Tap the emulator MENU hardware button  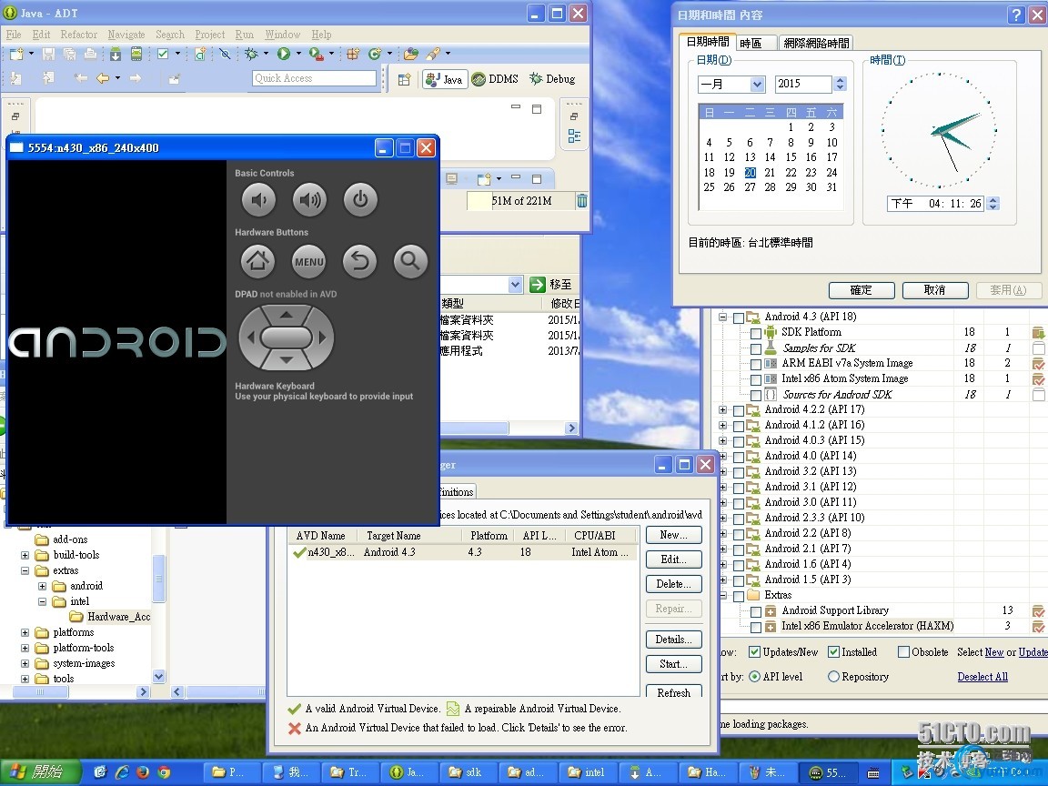(x=308, y=262)
